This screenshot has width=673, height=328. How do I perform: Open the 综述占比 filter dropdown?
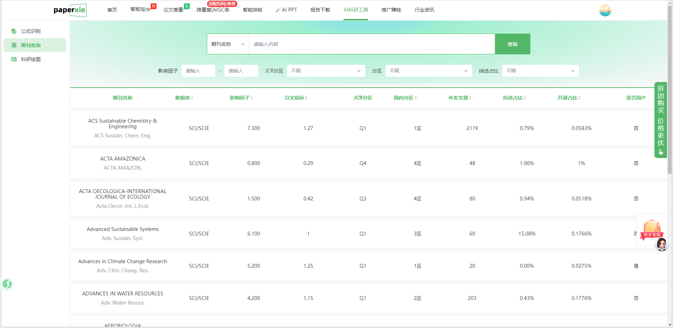pyautogui.click(x=540, y=71)
